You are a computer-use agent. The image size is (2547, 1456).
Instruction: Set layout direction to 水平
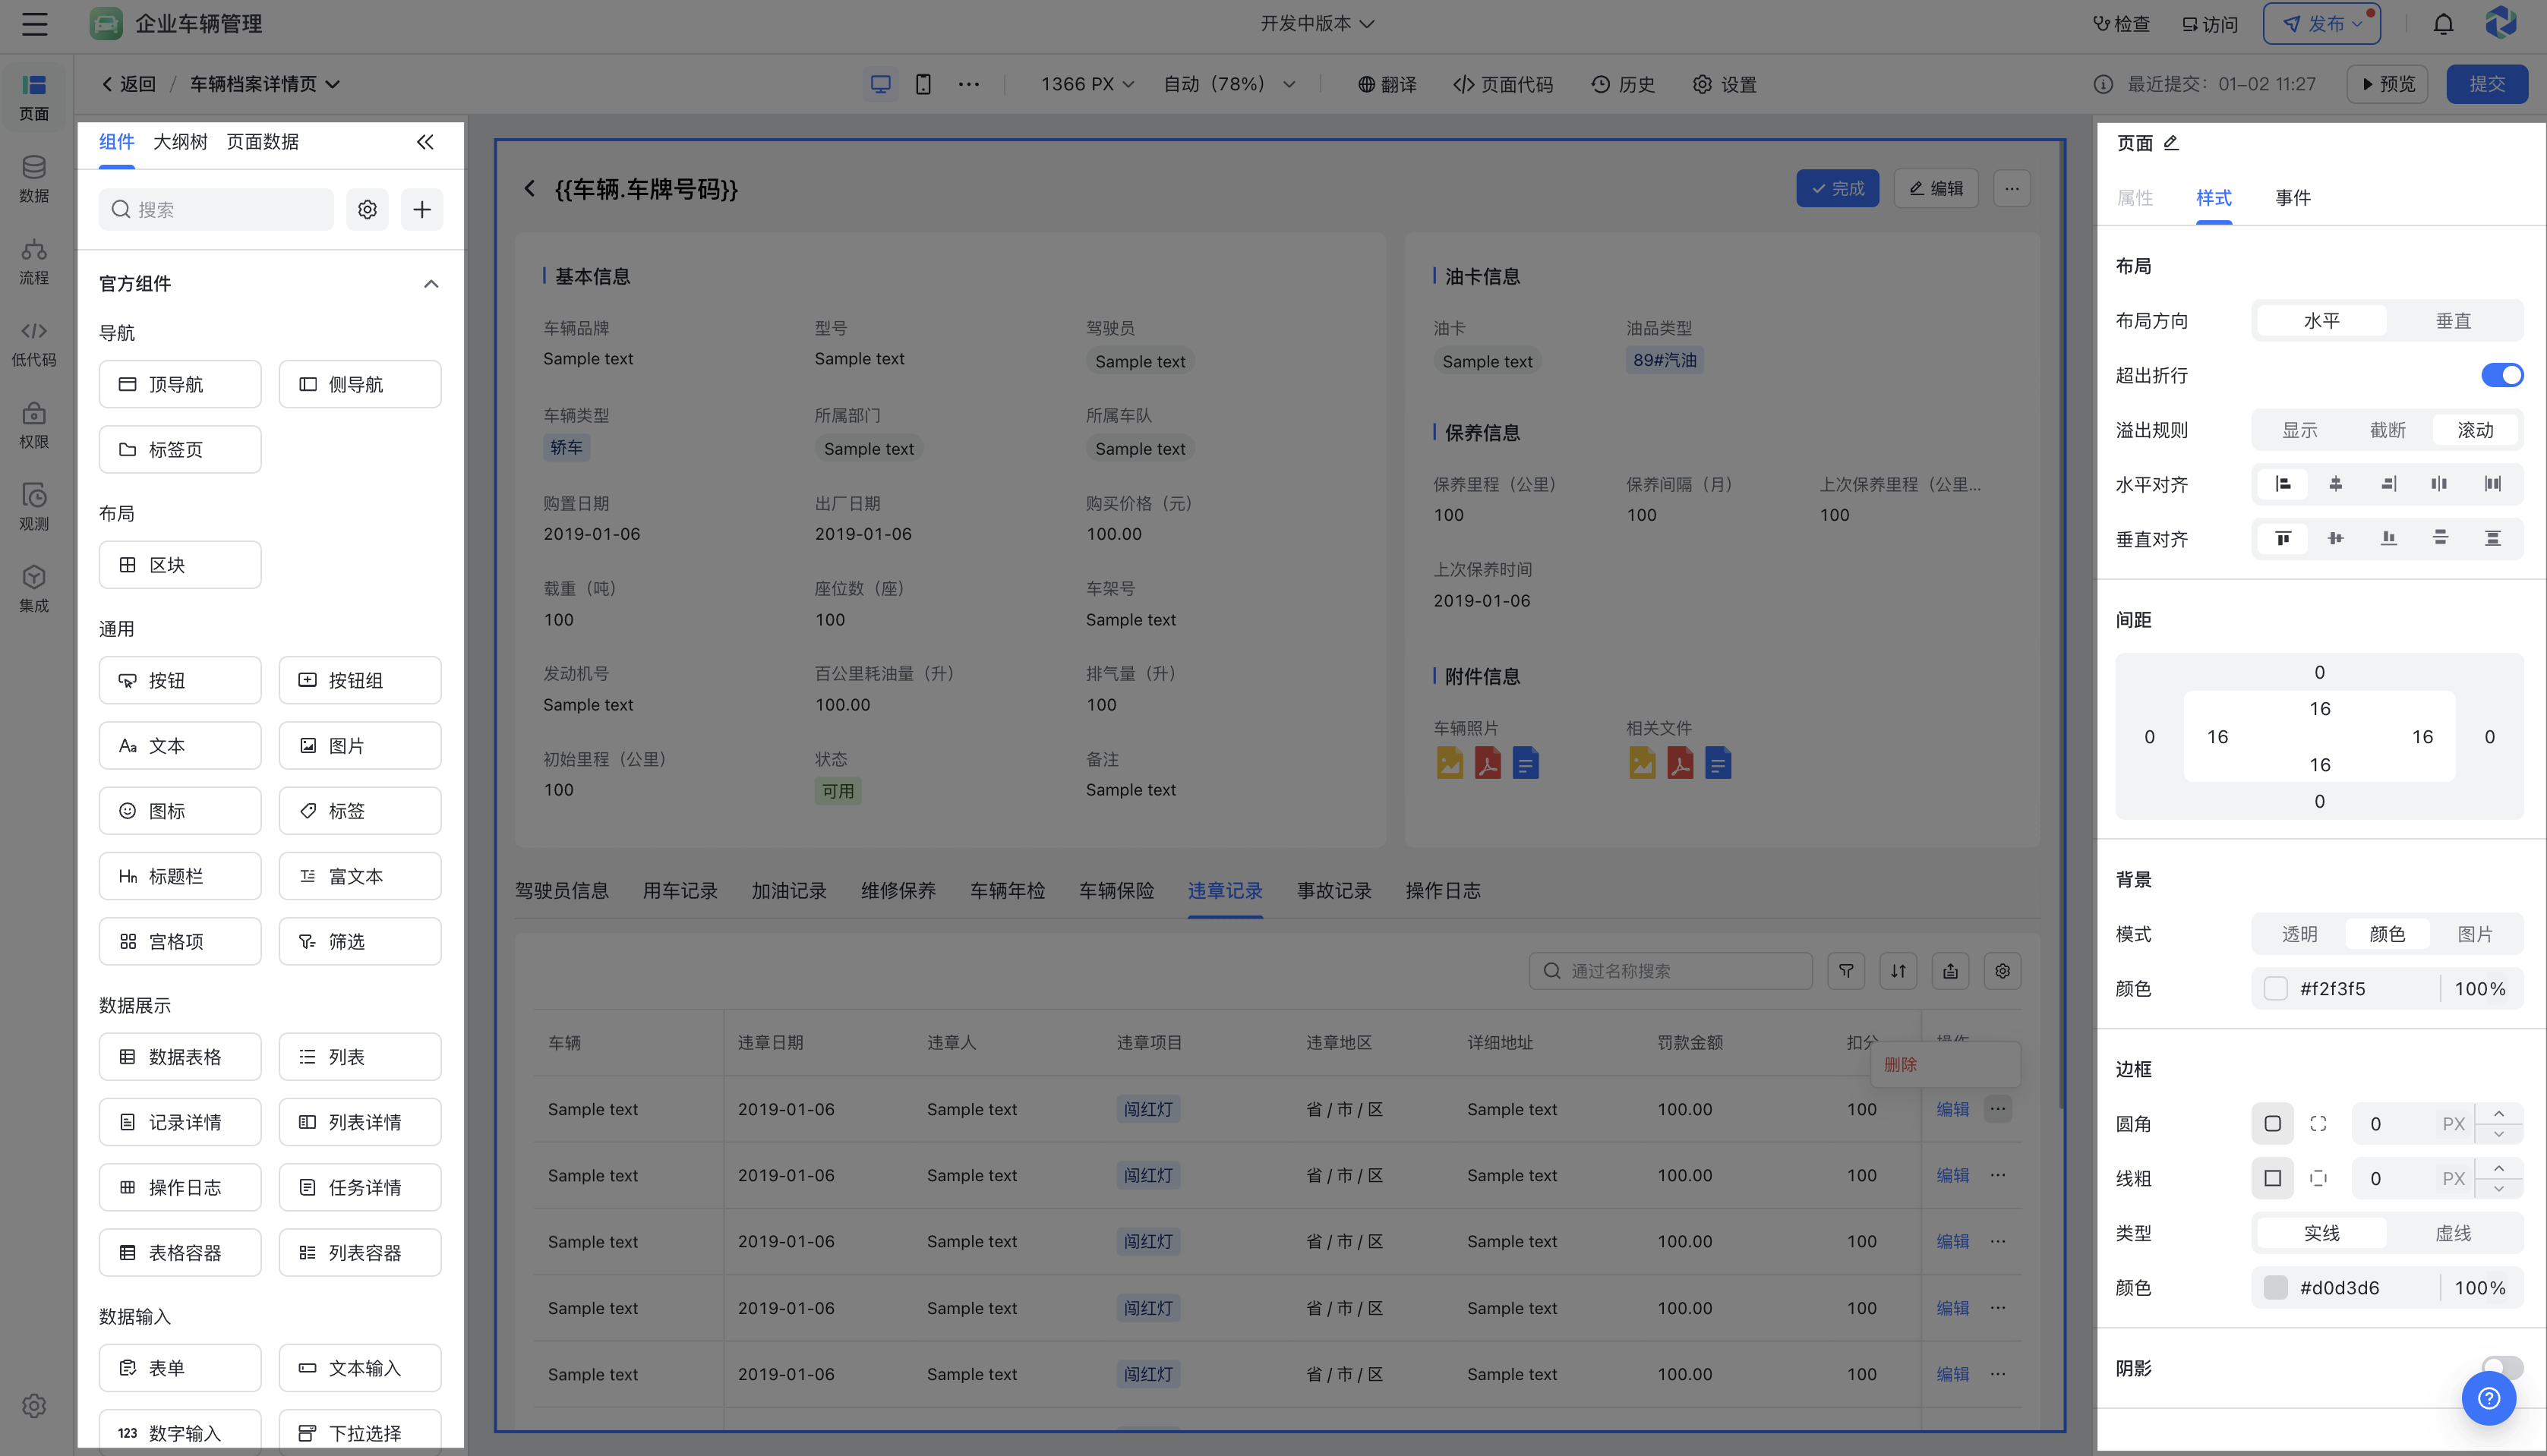pos(2322,321)
